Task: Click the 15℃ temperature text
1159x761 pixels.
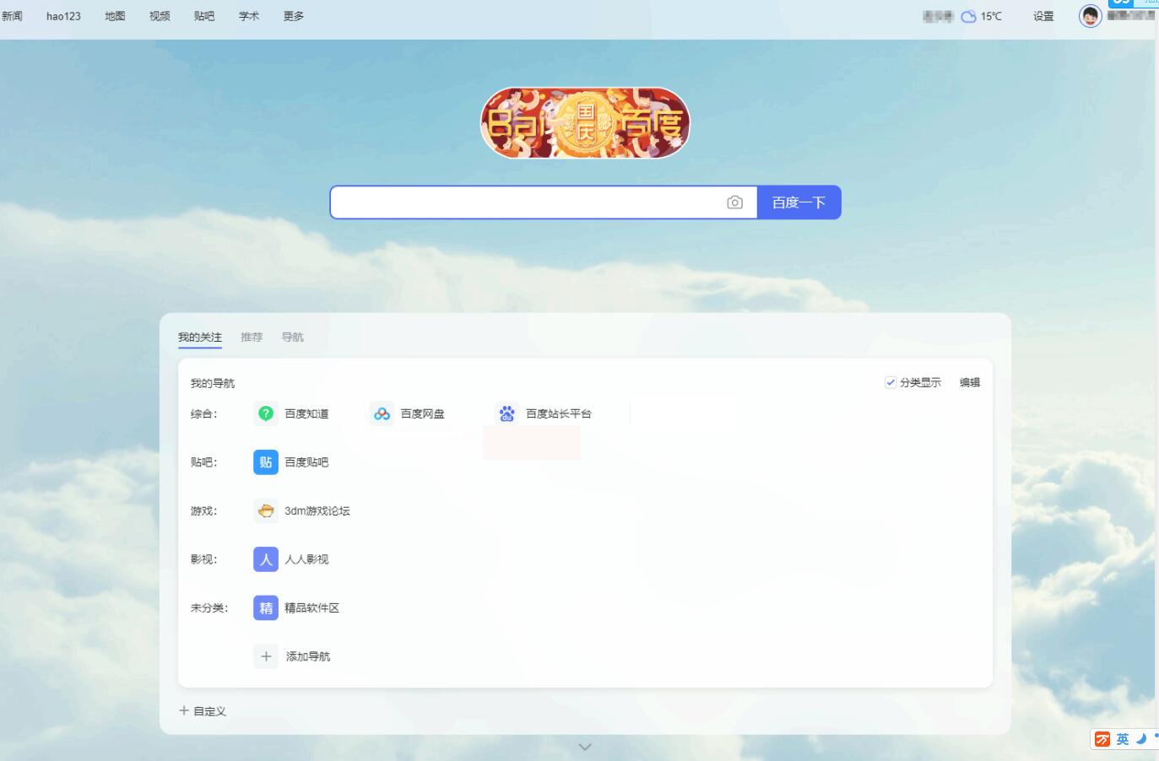Action: click(991, 16)
